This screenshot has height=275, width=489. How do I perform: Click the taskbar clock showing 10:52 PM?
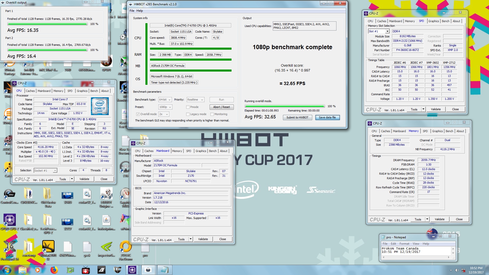tap(476, 270)
